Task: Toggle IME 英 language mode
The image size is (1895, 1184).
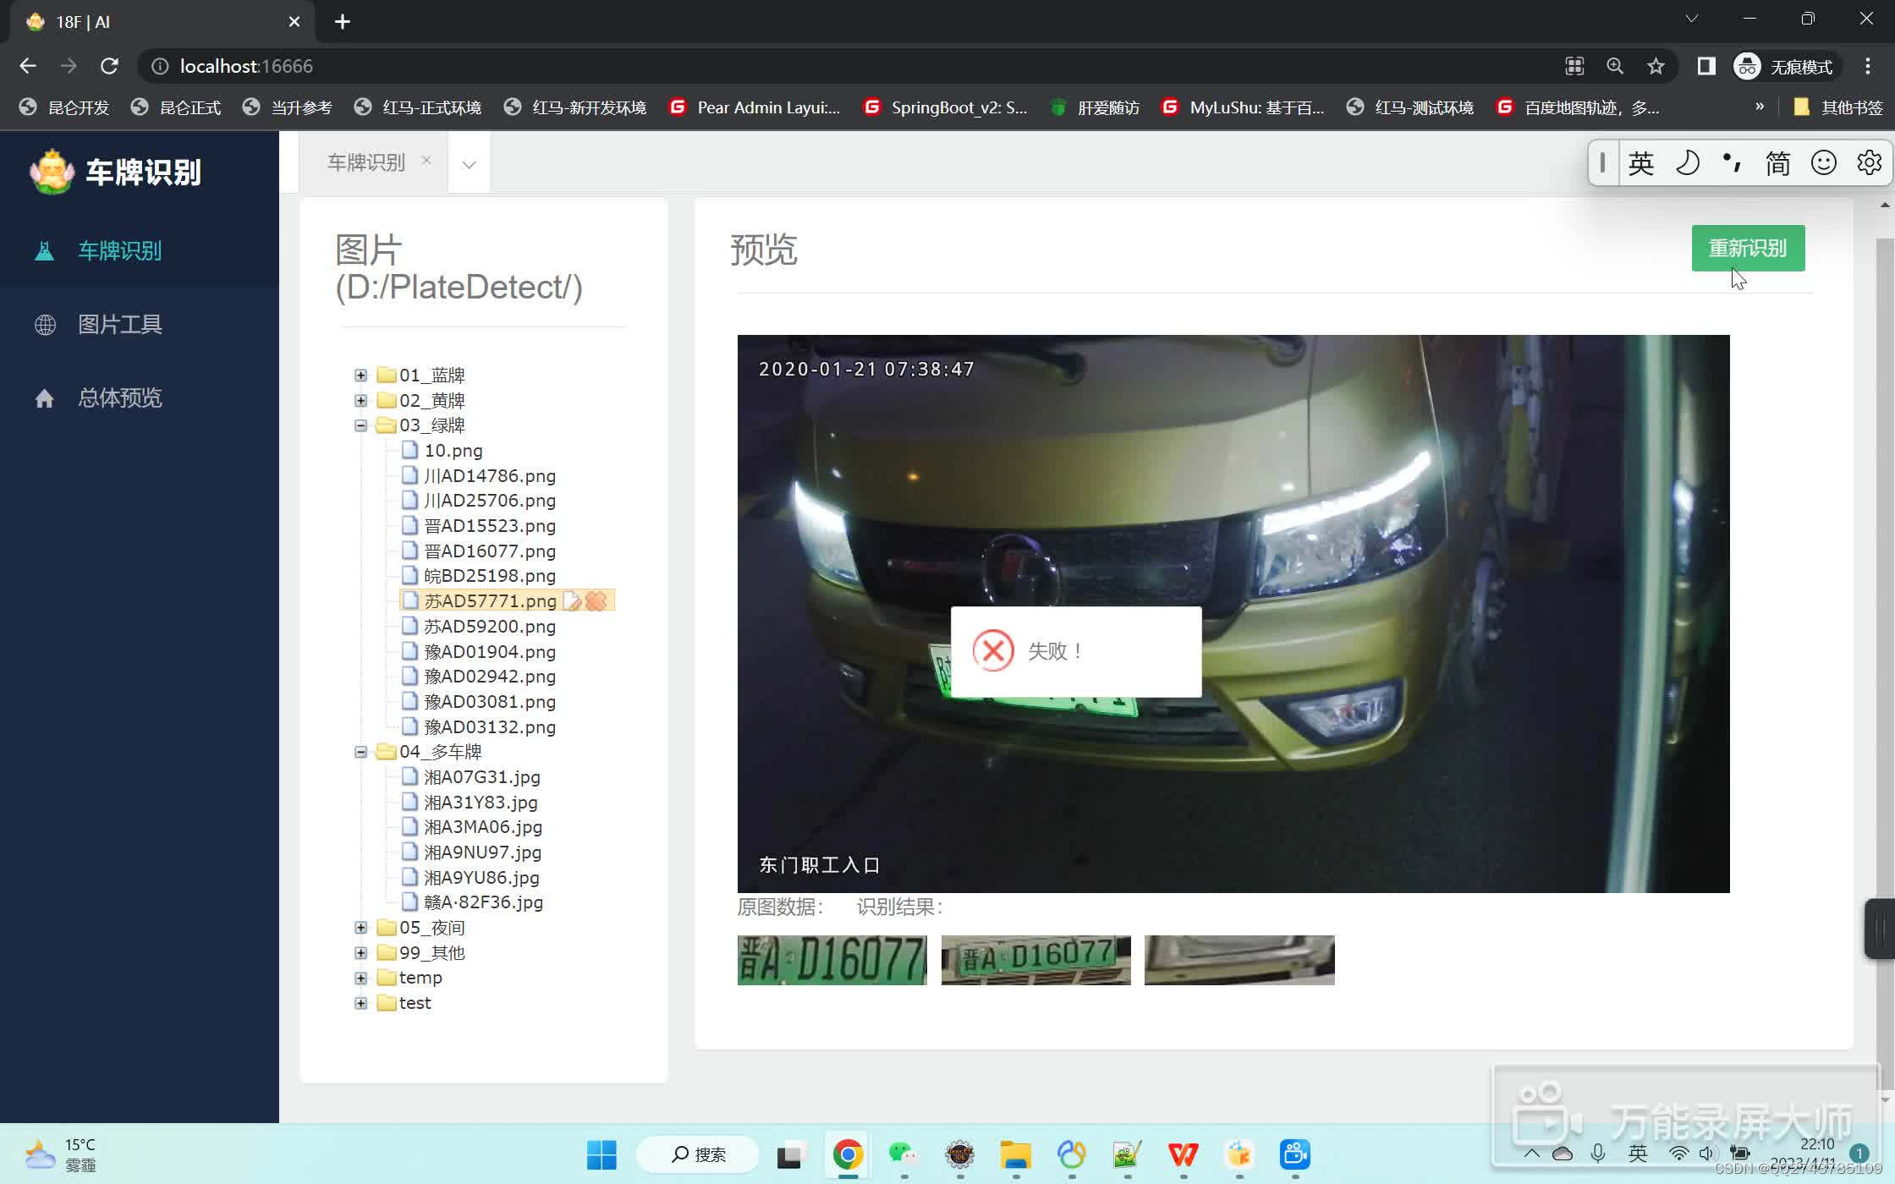Action: click(1640, 162)
